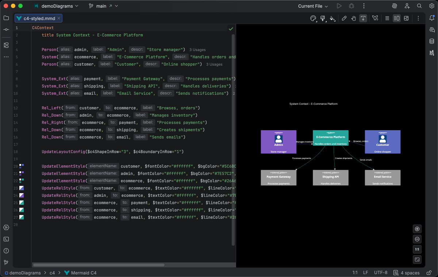Viewport: 438px width, 277px height.
Task: Open the Services tool window icon
Action: 6,227
